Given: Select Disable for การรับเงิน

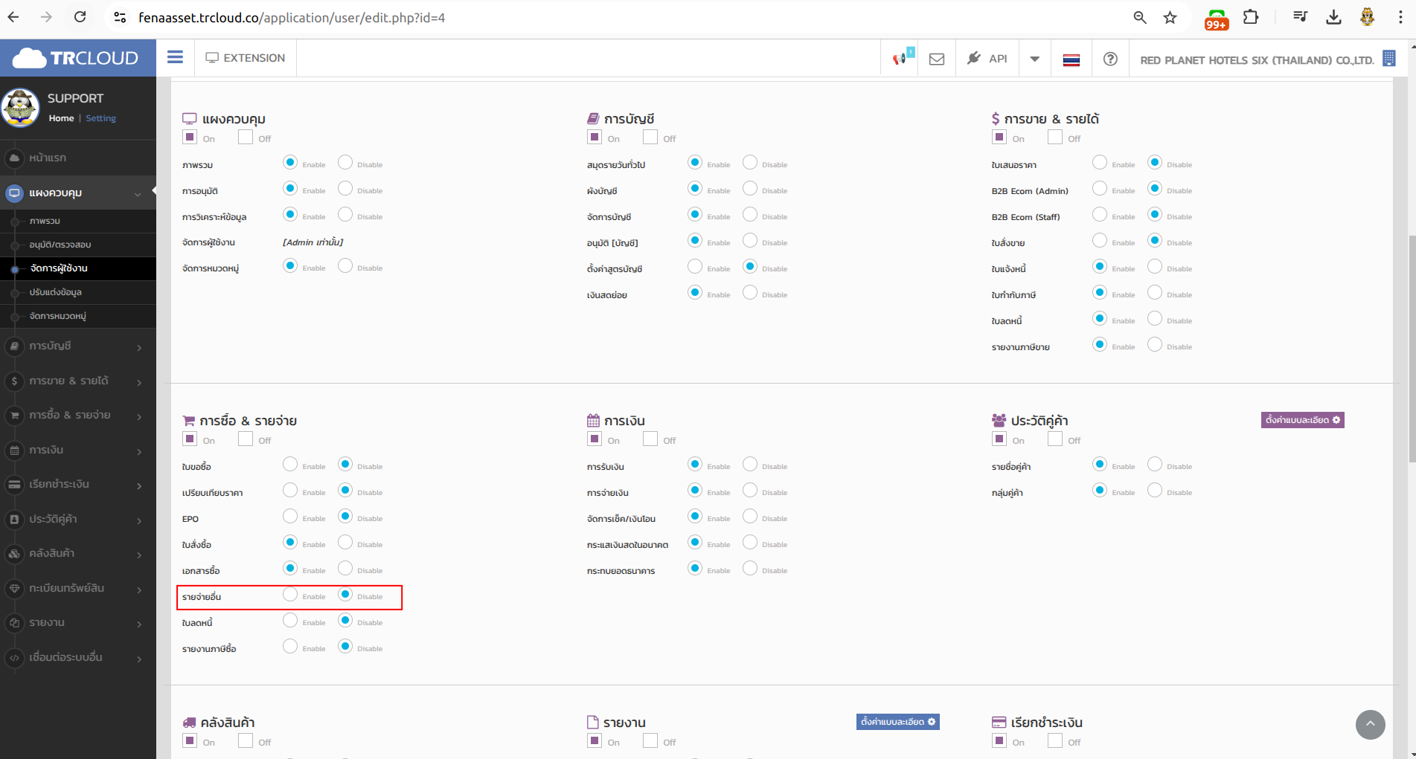Looking at the screenshot, I should [750, 465].
